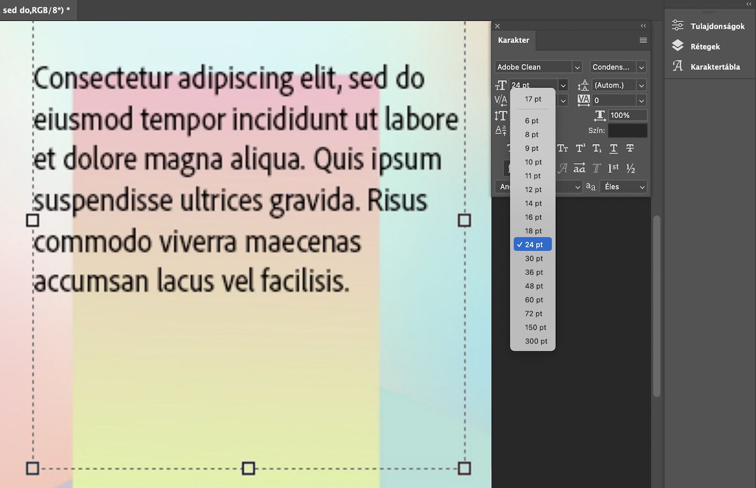Click the horizontal scale icon beside 100%

600,115
